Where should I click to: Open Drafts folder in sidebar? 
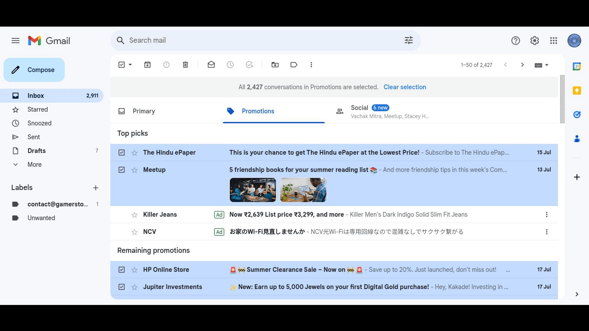tap(52, 151)
